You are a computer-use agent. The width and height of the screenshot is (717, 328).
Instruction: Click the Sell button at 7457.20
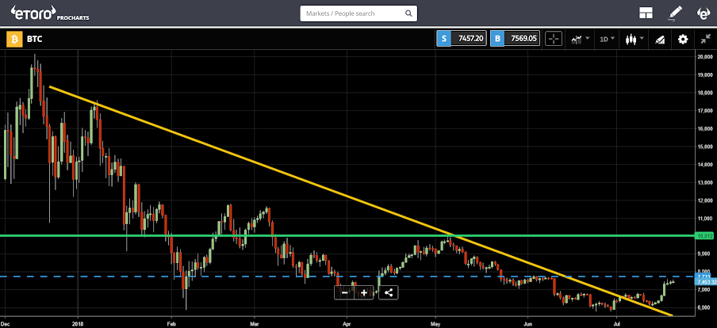coord(462,39)
